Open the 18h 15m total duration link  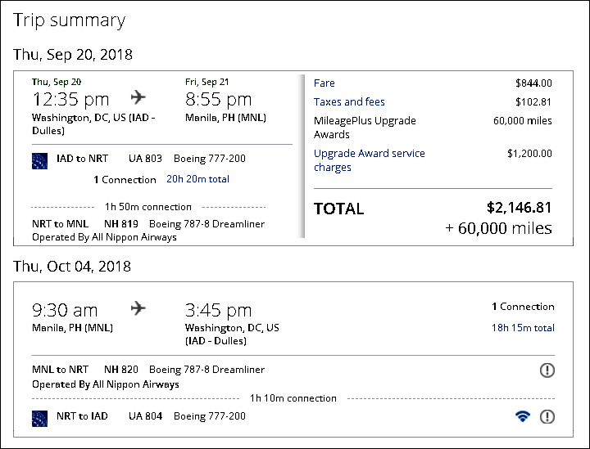coord(523,328)
